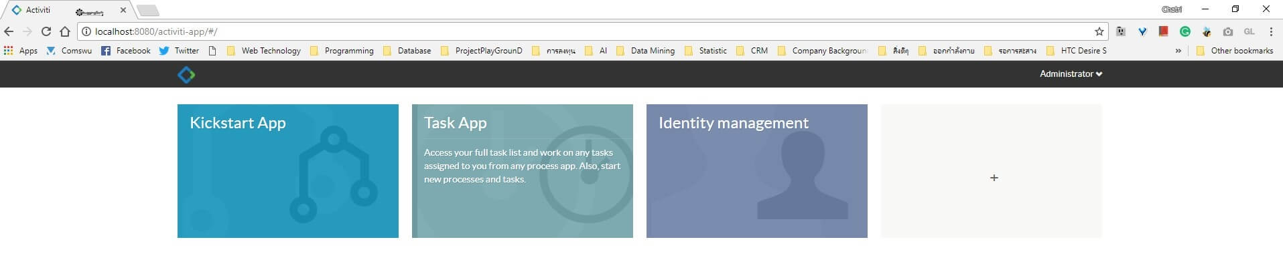
Task: Click the Grammarly extension icon
Action: tap(1185, 31)
